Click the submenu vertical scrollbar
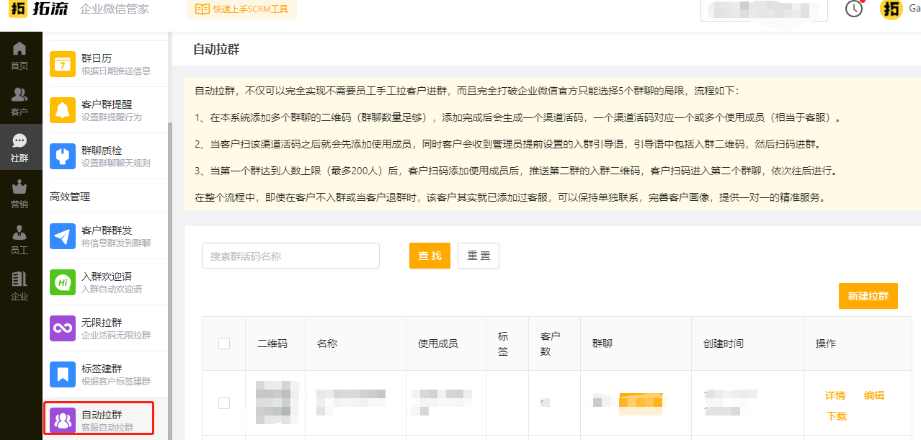The width and height of the screenshot is (921, 440). (x=170, y=281)
